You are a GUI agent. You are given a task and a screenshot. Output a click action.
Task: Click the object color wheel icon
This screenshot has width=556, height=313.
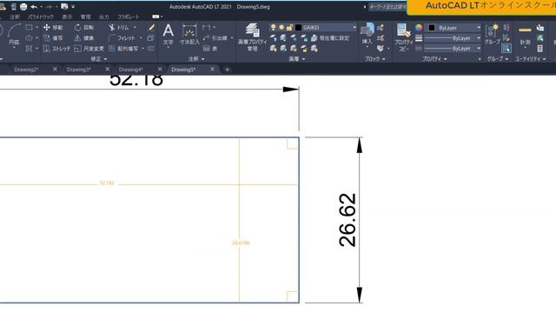point(419,27)
